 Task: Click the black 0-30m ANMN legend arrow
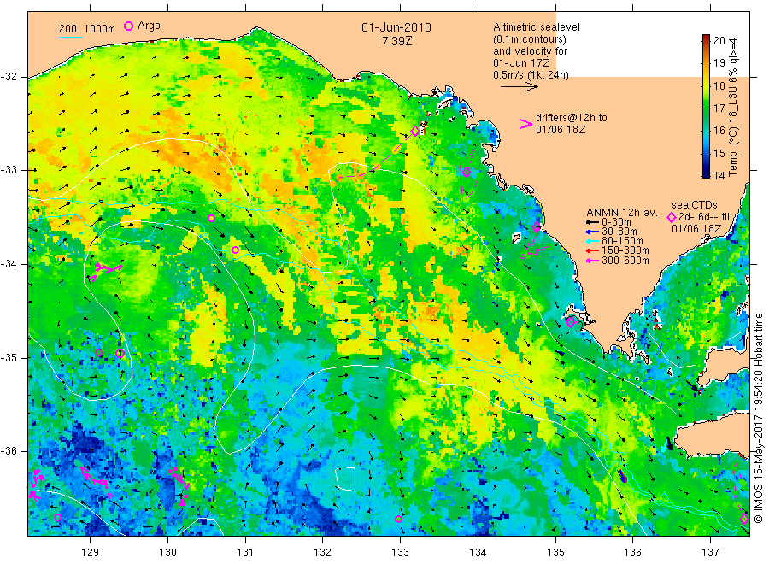coord(592,222)
